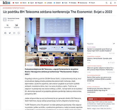The width and height of the screenshot is (117, 110).
Task: Click the user account icon
Action: 111,3
